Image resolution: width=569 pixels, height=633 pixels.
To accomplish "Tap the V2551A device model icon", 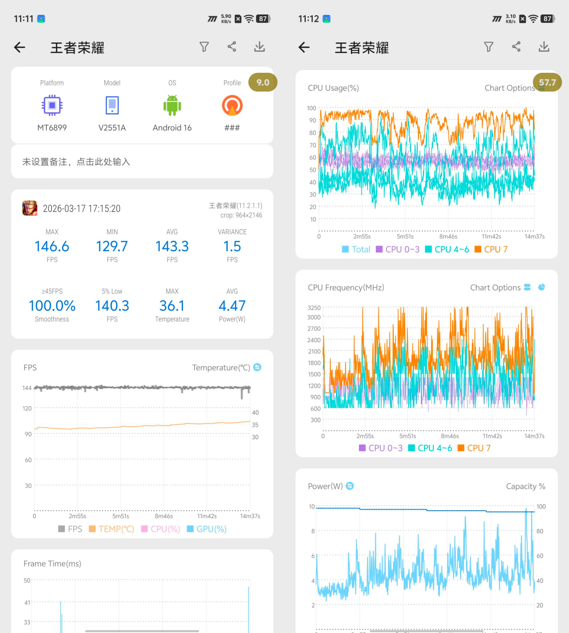I will pos(112,106).
